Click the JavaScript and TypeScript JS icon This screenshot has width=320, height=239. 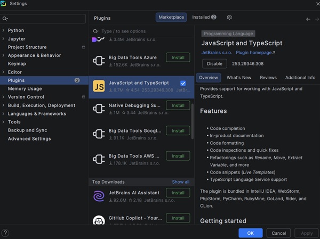point(98,86)
